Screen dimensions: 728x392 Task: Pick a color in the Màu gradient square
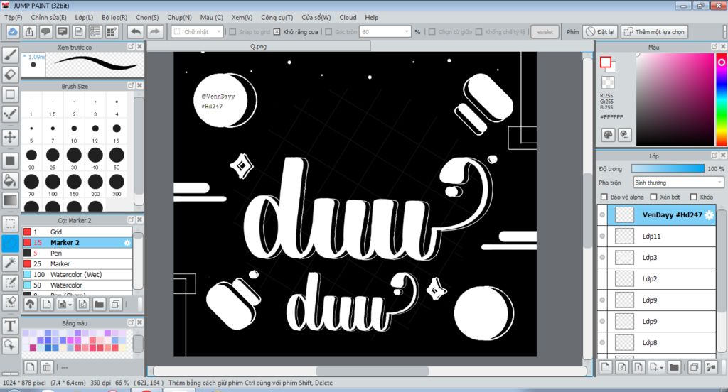click(x=675, y=99)
